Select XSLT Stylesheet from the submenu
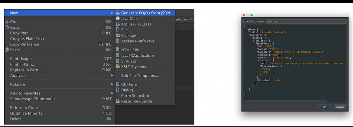 145,67
